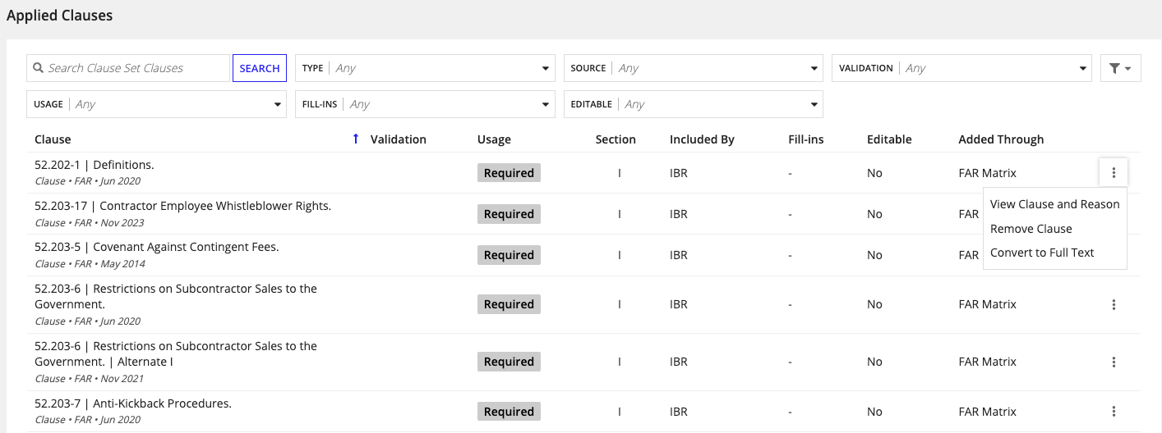1162x433 pixels.
Task: Click the Applied Clauses heading
Action: tap(60, 16)
